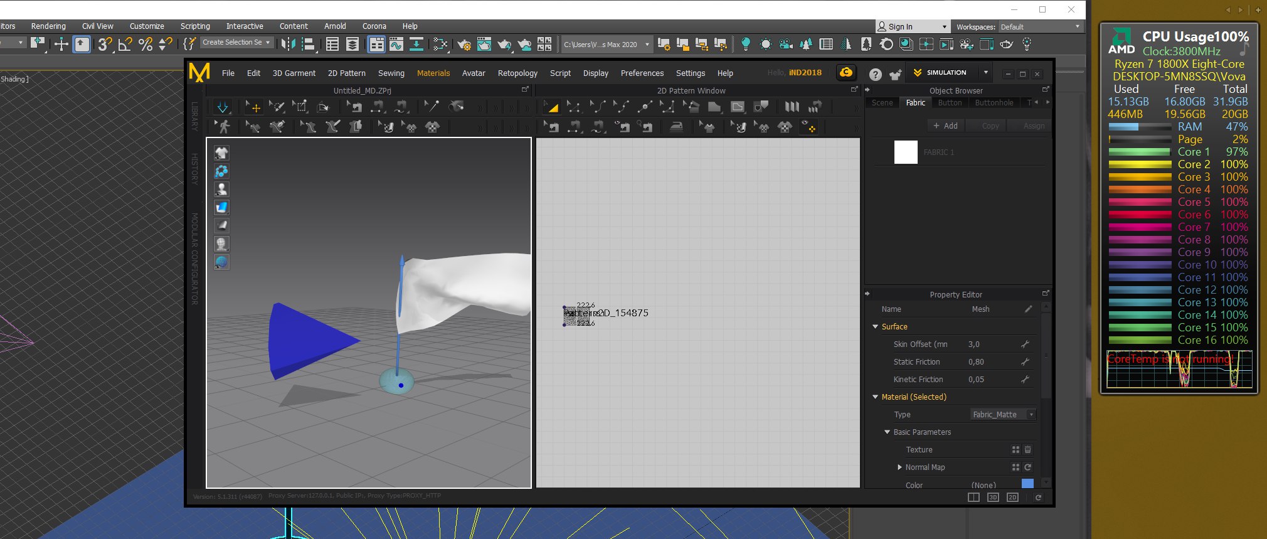Open the SIMULATION mode dropdown arrow

986,73
